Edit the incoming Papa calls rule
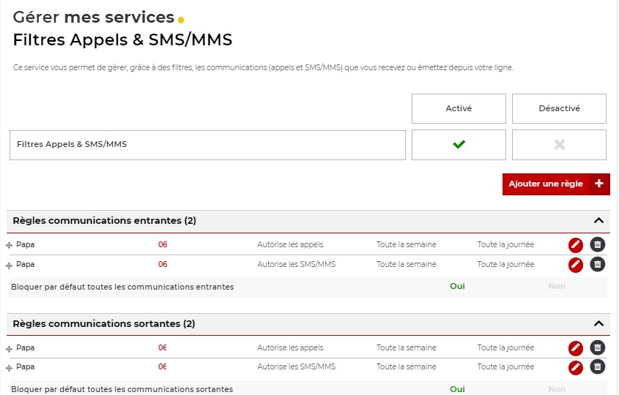The width and height of the screenshot is (619, 395). [576, 245]
